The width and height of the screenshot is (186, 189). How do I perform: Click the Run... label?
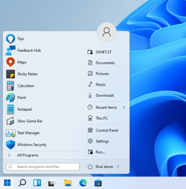point(100,152)
